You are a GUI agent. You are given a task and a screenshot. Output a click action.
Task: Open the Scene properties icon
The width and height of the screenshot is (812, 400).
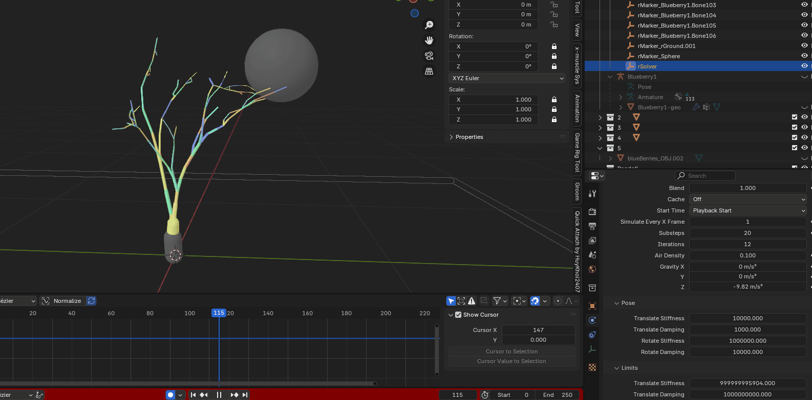pyautogui.click(x=592, y=255)
